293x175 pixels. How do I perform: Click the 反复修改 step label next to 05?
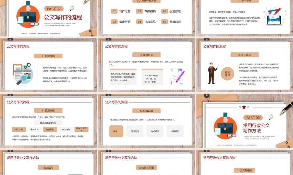(175, 11)
